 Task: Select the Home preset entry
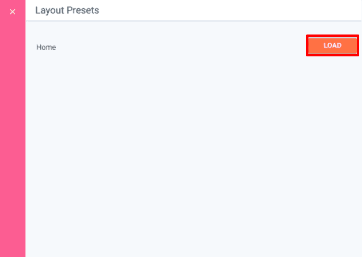click(46, 47)
